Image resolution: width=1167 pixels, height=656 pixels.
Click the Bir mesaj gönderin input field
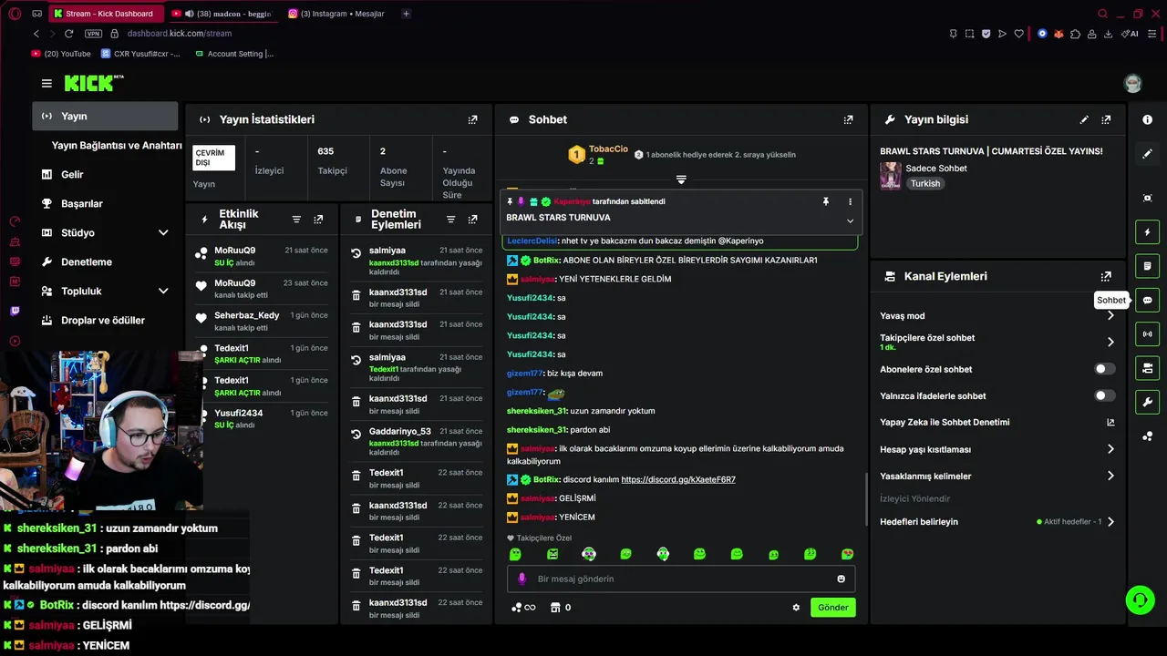click(680, 579)
